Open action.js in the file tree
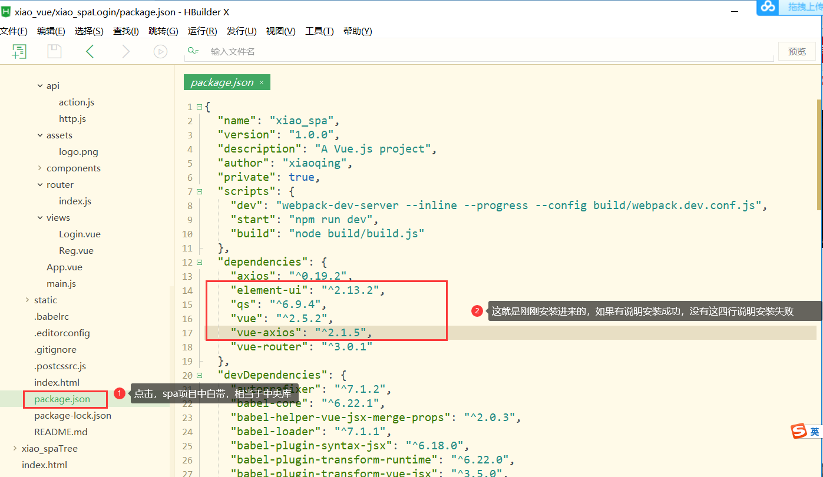 [x=77, y=102]
